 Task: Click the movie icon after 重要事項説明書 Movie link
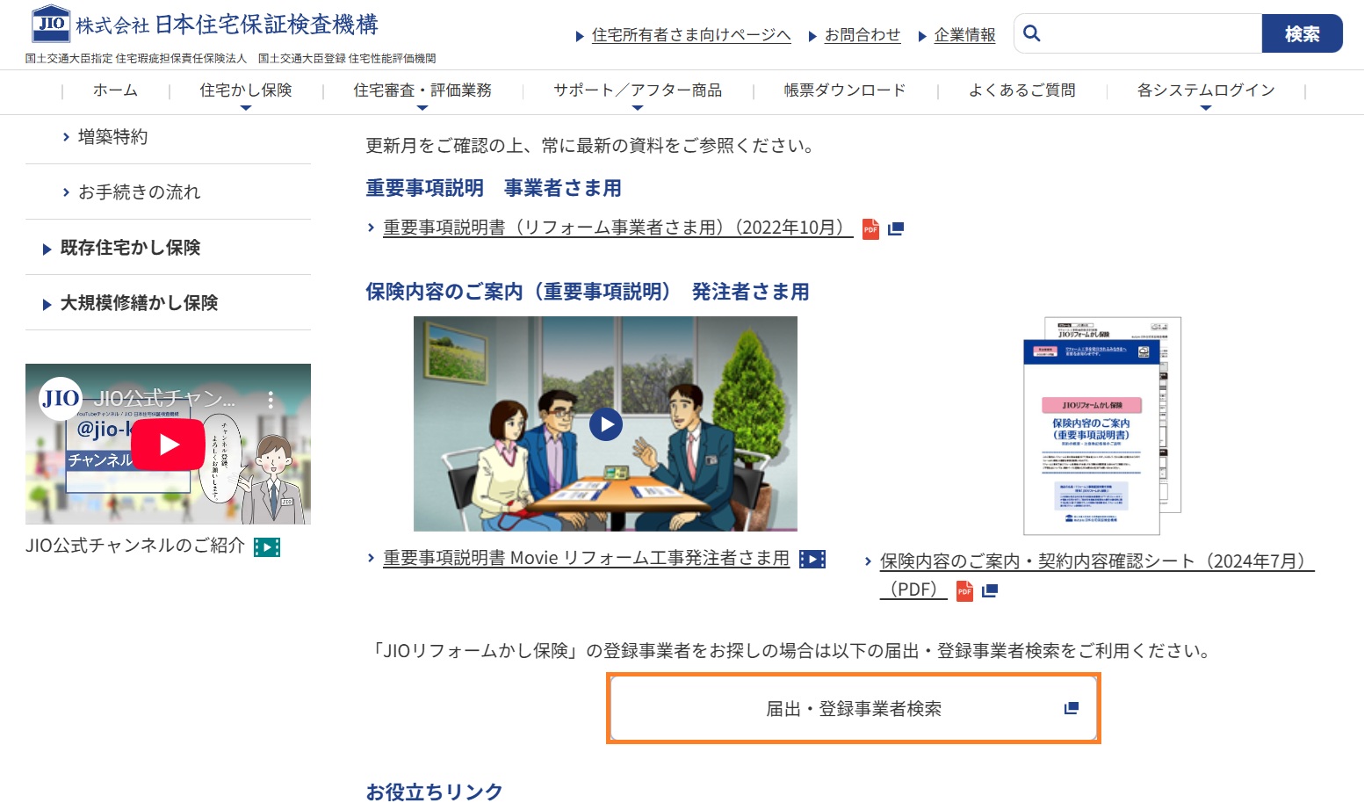coord(812,559)
